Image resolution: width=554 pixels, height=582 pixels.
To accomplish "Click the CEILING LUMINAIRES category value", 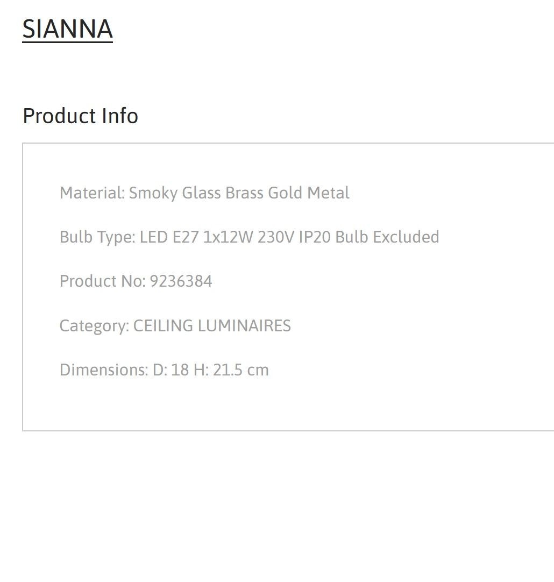I will tap(212, 325).
